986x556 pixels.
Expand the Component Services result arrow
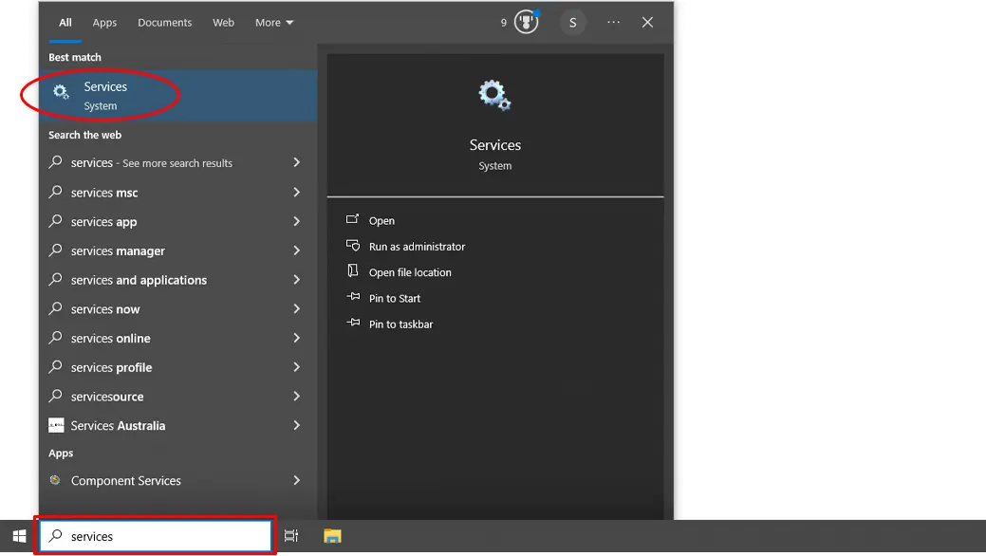[296, 481]
